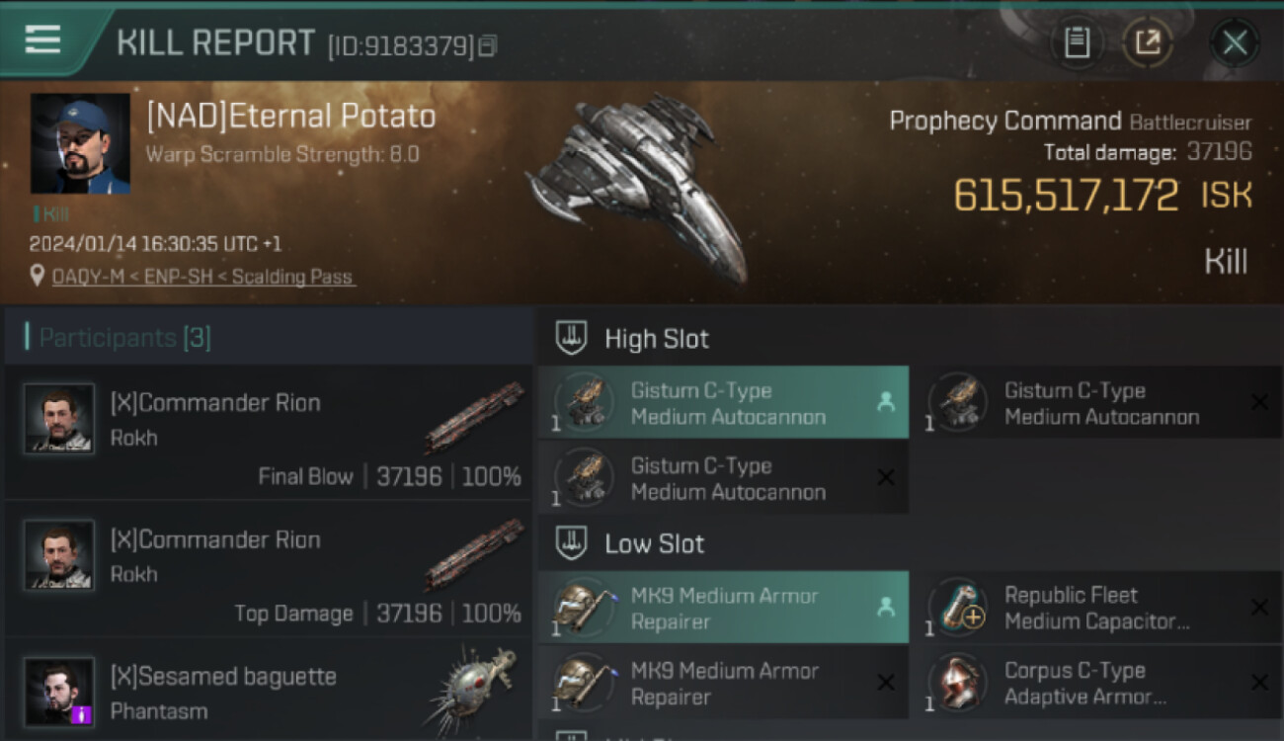Toggle the X mark on Corpus C-Type module
This screenshot has height=741, width=1284.
click(1259, 683)
